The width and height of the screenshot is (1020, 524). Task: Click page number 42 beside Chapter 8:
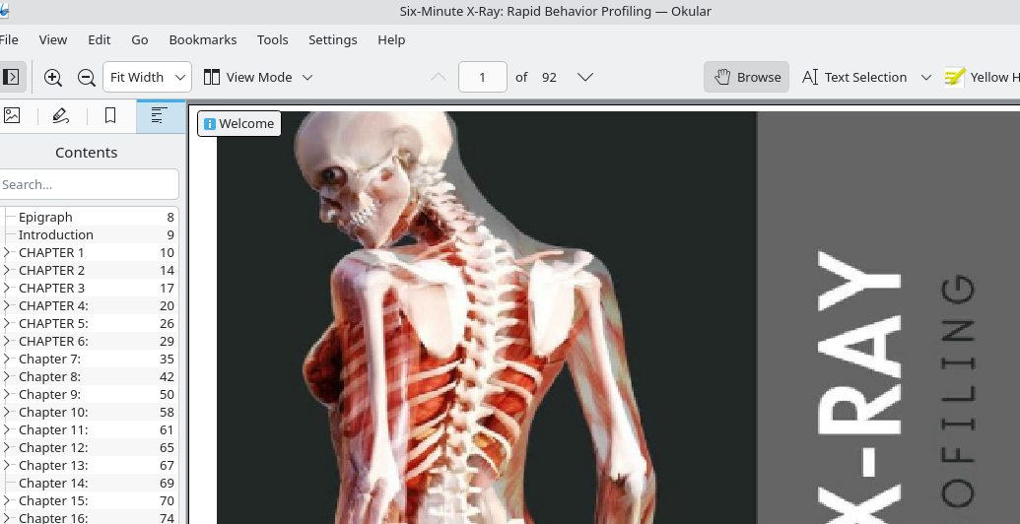point(167,376)
